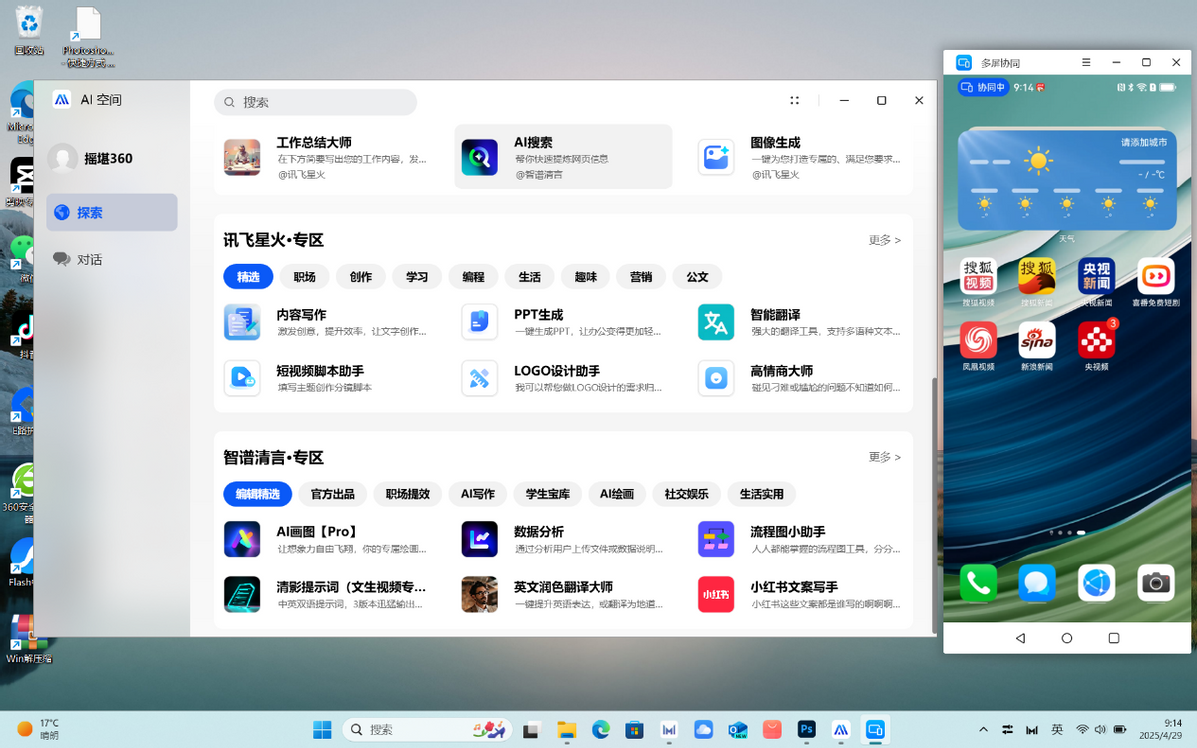Open Photoshop from the taskbar
Screen dimensions: 1197x748
pyautogui.click(x=808, y=730)
